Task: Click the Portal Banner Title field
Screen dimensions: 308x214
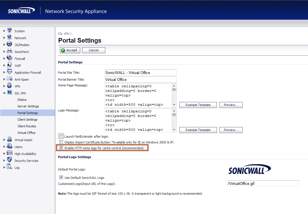Action: point(141,79)
